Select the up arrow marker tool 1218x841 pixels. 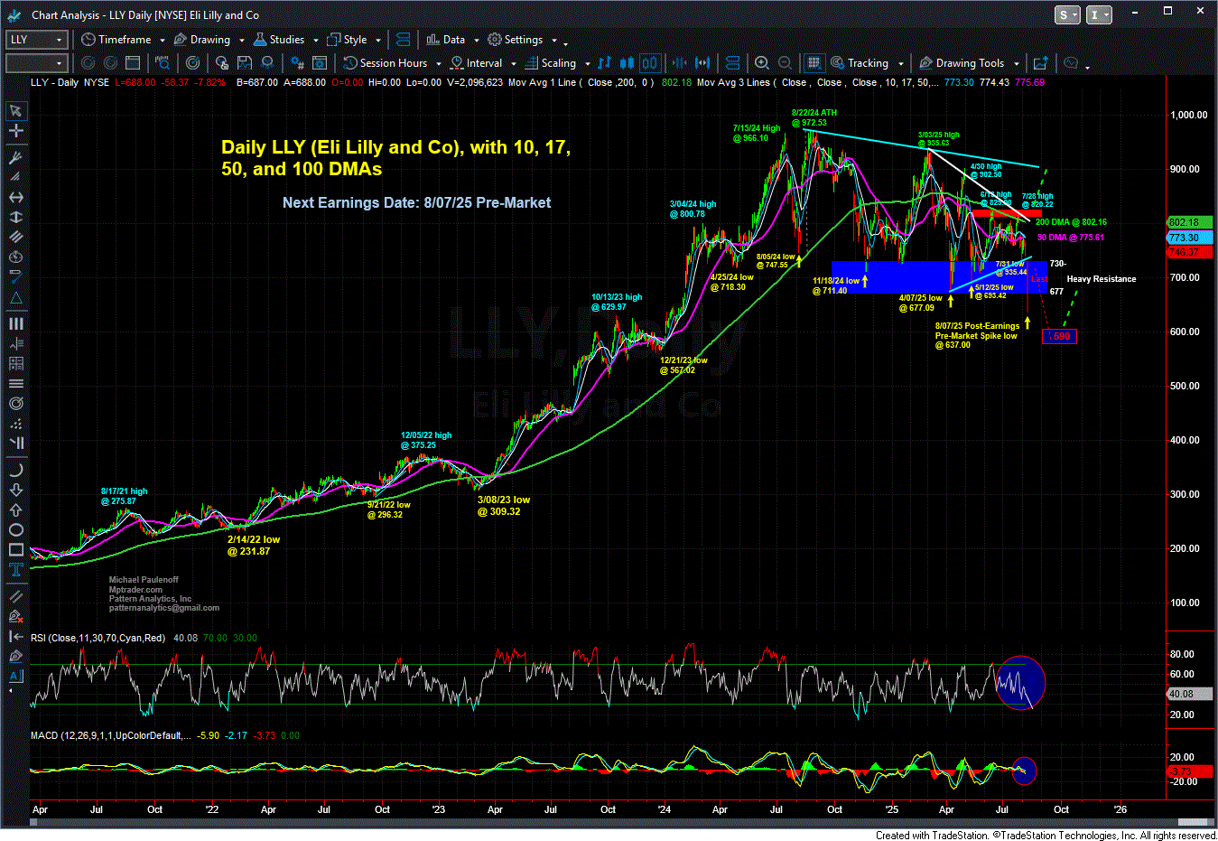click(x=16, y=509)
